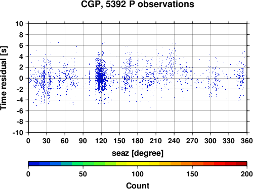Click the "10" tick on the time residual axis
253x189 pixels.
click(x=19, y=24)
